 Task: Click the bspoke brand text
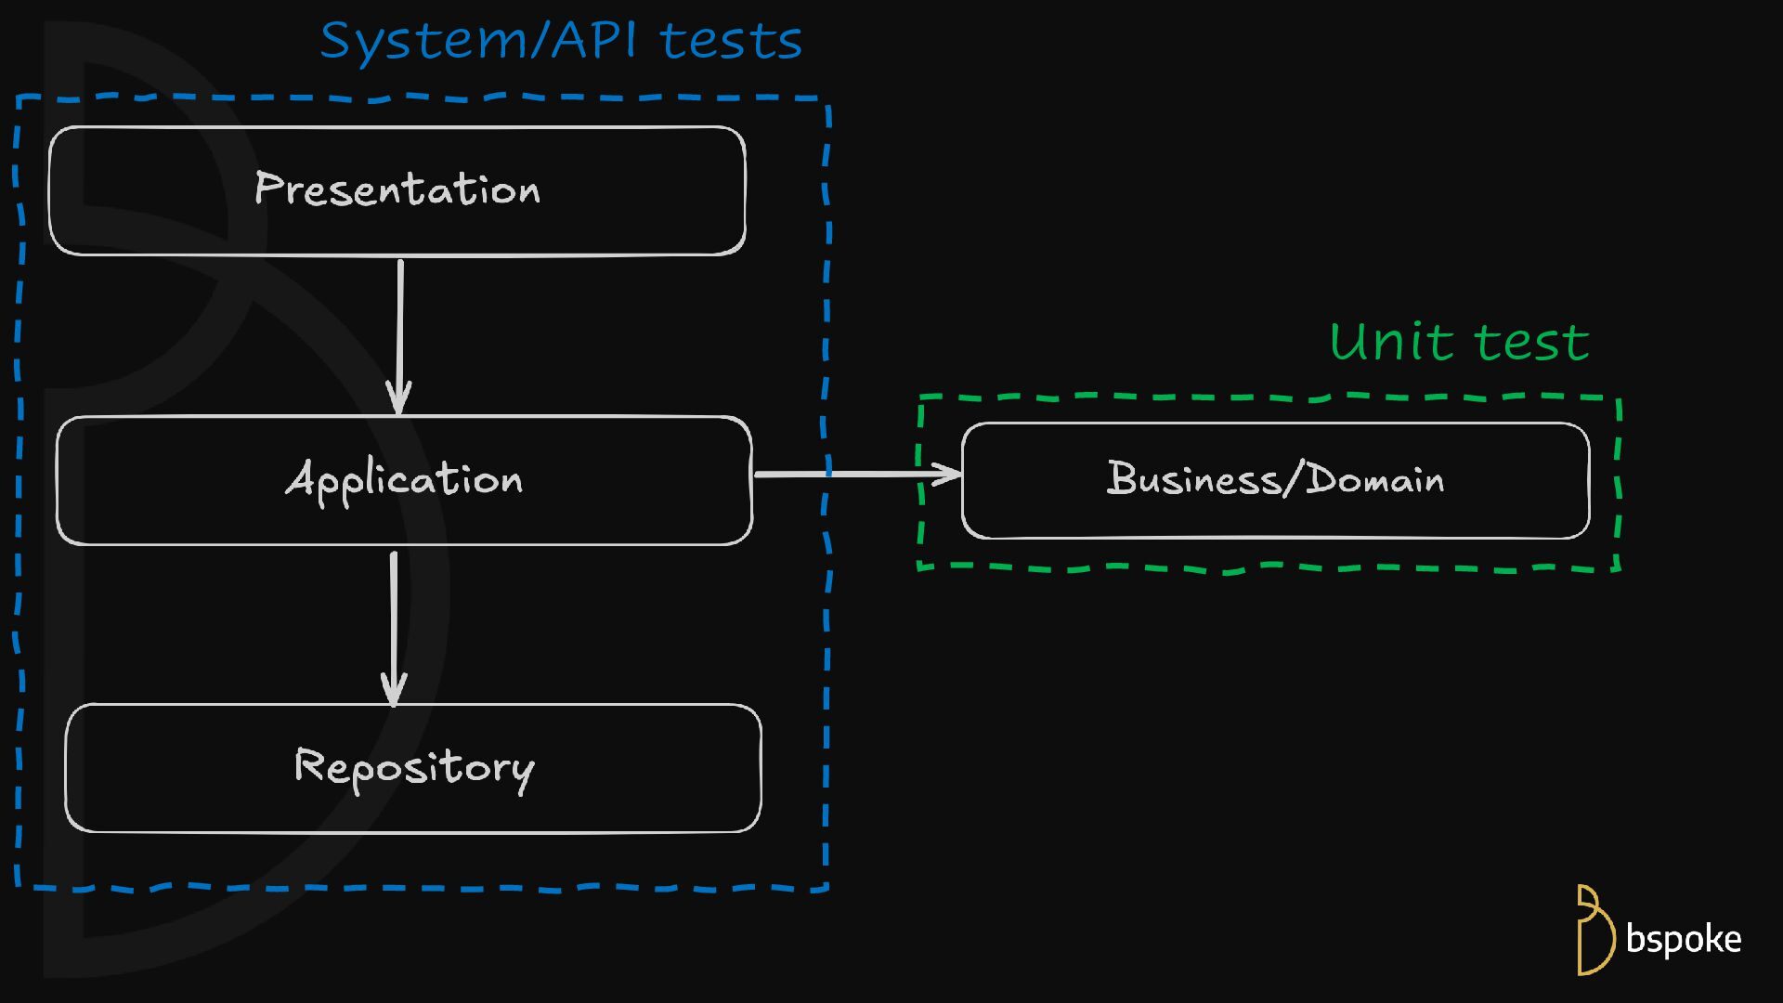1683,939
